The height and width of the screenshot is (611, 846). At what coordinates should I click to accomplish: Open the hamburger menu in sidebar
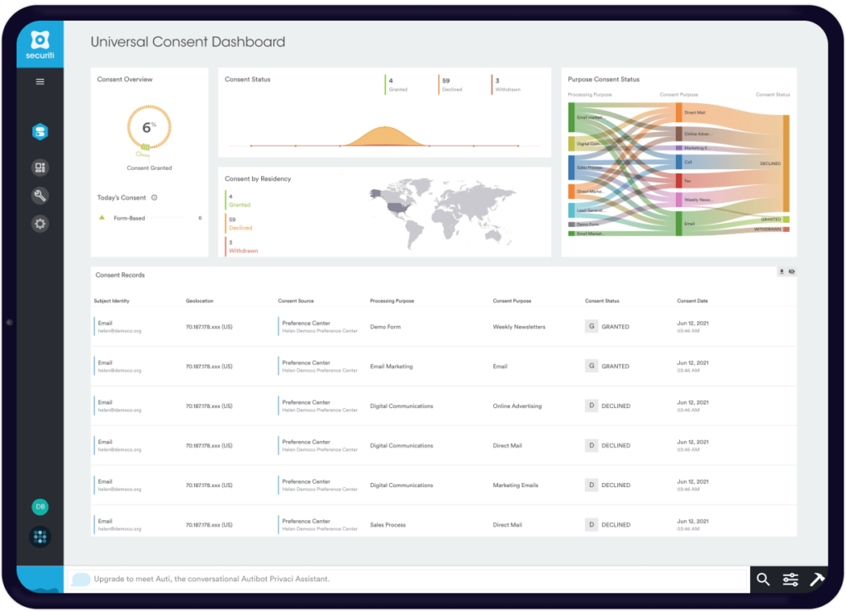[40, 82]
